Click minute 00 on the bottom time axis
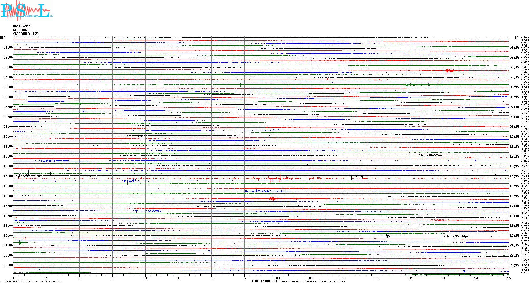 [x=13, y=278]
